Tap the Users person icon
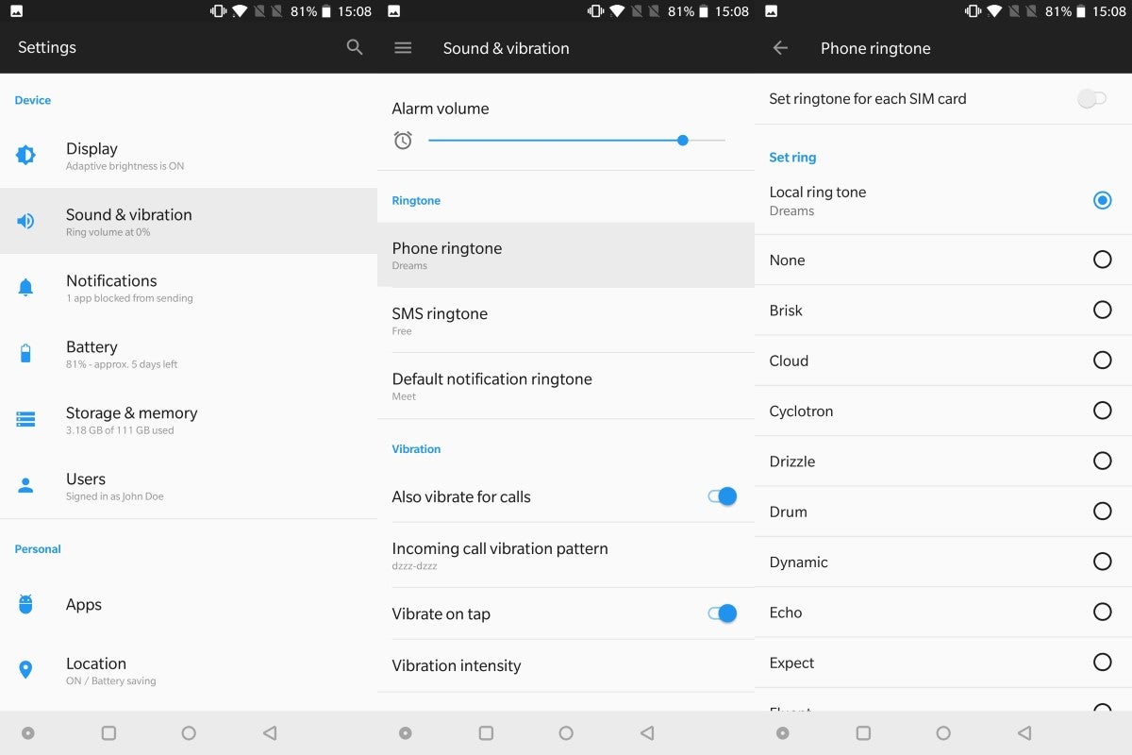Viewport: 1132px width, 755px height. tap(25, 486)
